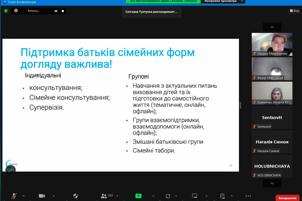This screenshot has height=201, width=302.
Task: Click muted mic icon on Наталія Синюк
Action: point(254,151)
